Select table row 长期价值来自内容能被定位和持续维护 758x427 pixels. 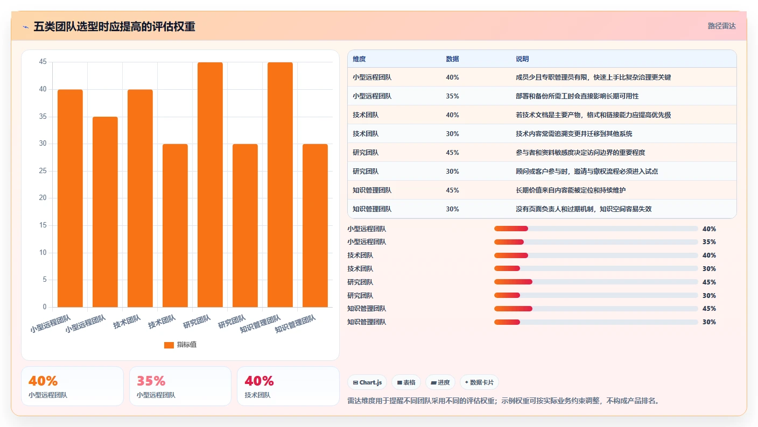(x=542, y=190)
